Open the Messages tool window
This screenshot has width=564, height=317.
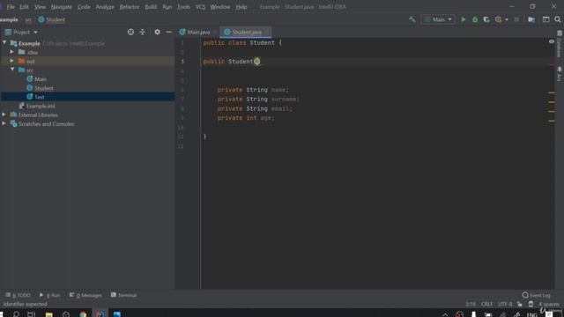[x=85, y=295]
